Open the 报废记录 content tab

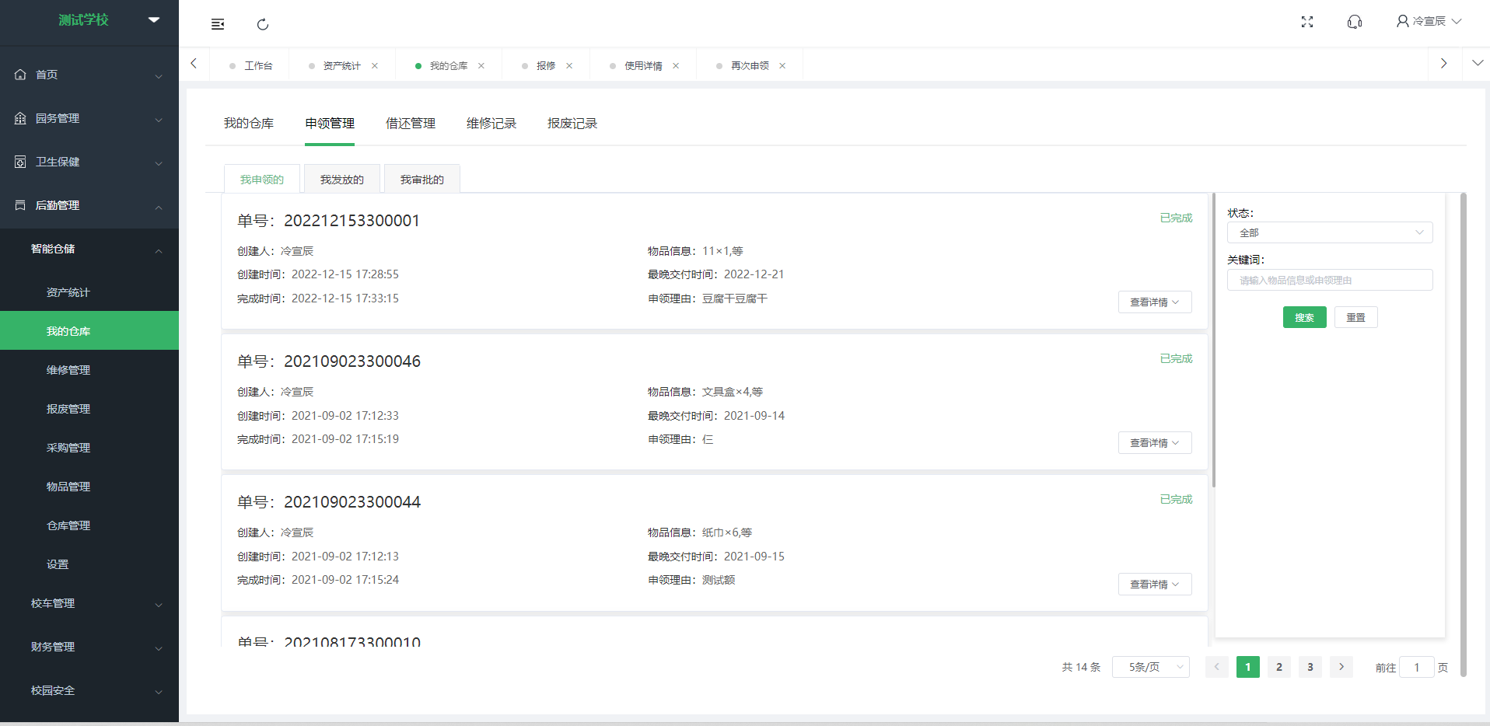pos(572,124)
